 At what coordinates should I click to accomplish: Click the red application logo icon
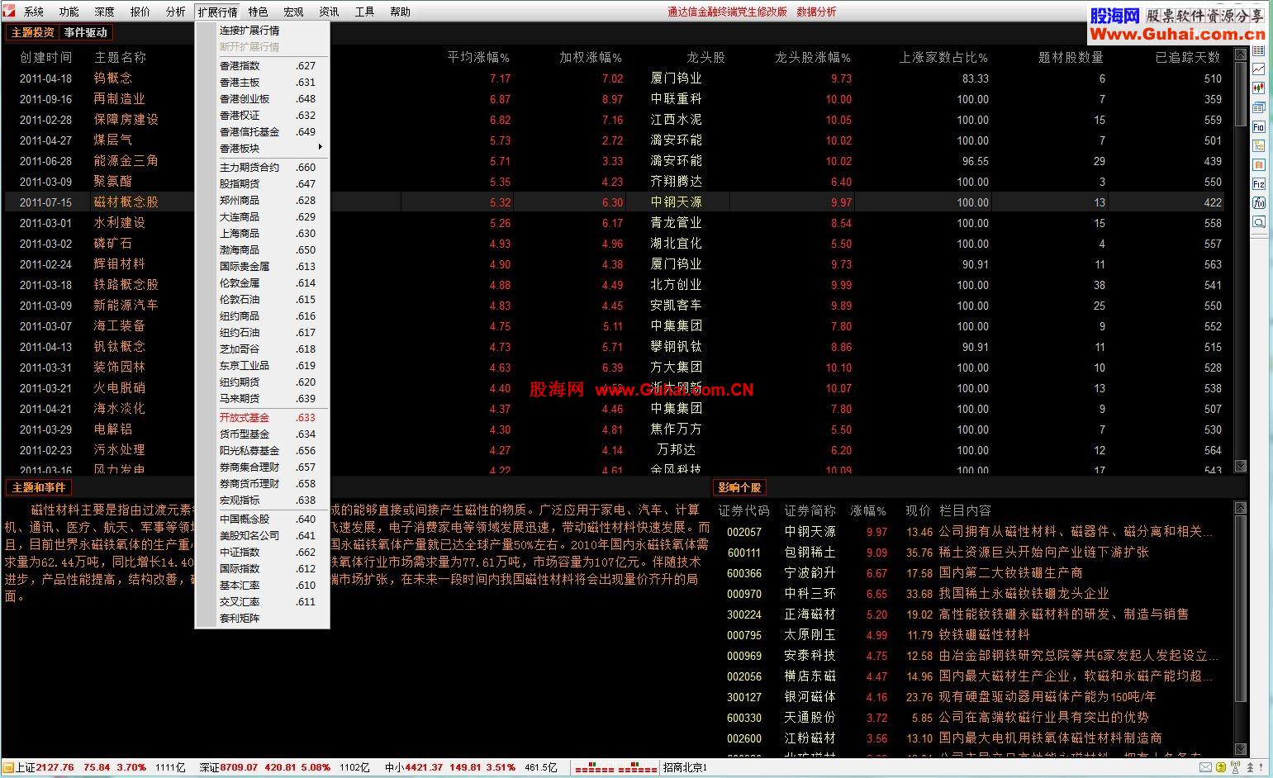coord(9,11)
